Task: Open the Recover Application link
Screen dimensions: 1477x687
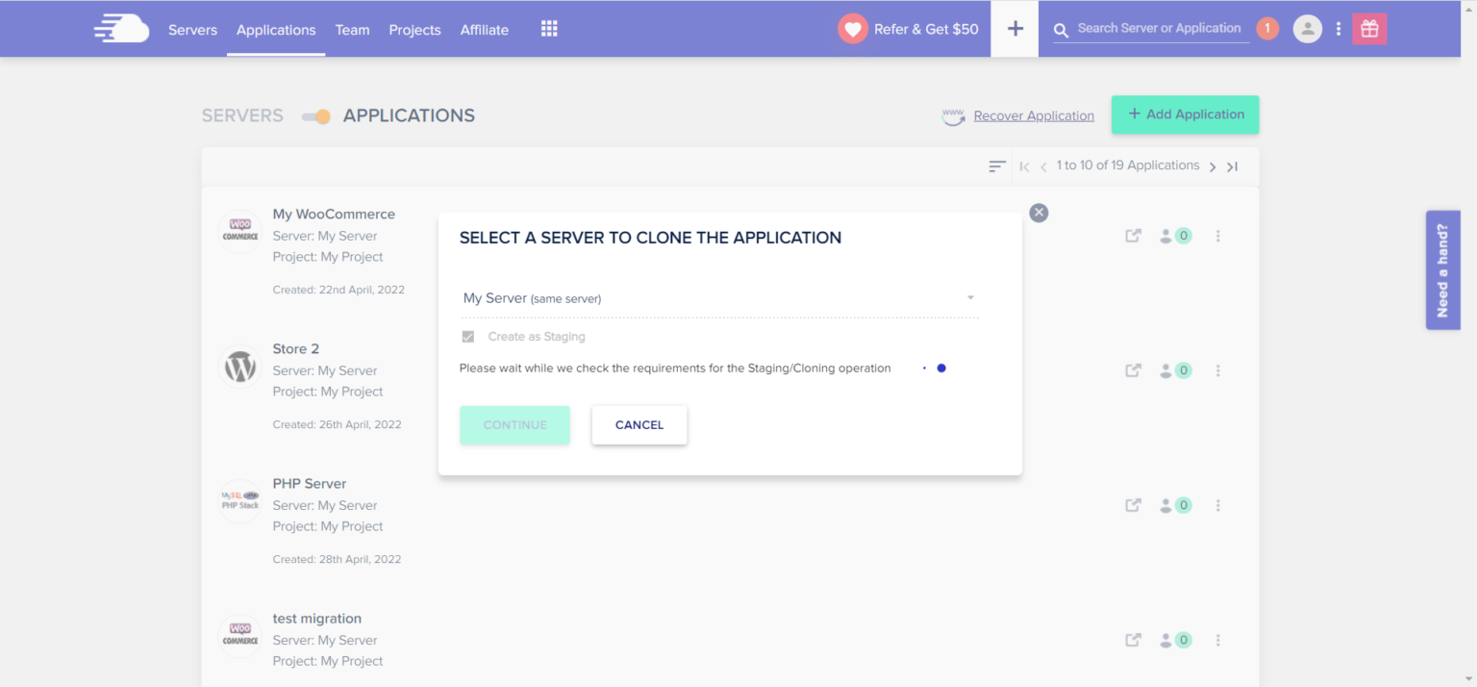Action: (1033, 114)
